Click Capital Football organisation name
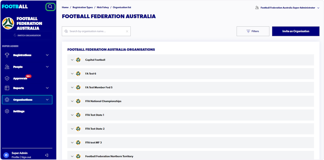324x160 pixels. pos(95,60)
